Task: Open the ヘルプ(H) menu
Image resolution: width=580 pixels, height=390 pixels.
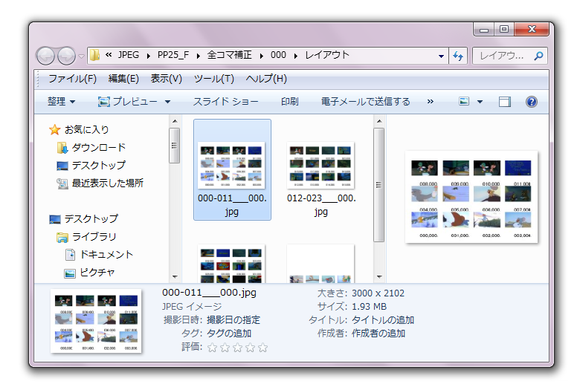Action: 266,79
